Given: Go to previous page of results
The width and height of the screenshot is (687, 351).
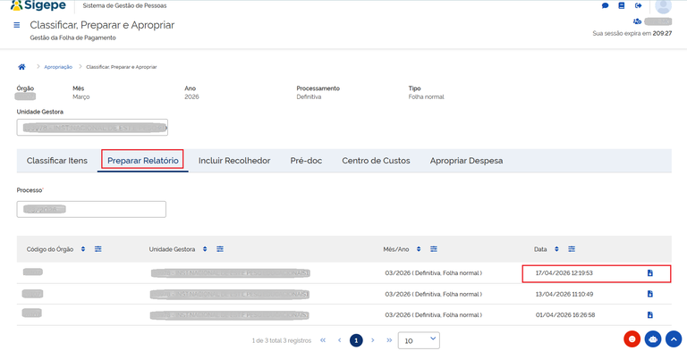Looking at the screenshot, I should tap(340, 340).
